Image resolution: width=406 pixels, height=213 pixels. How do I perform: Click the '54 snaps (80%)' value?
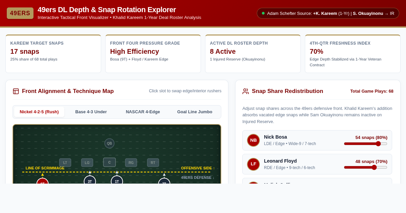click(371, 137)
